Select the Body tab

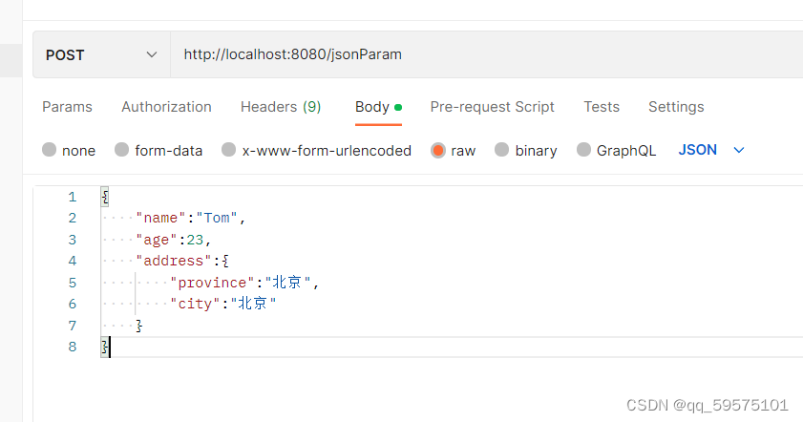pyautogui.click(x=378, y=107)
